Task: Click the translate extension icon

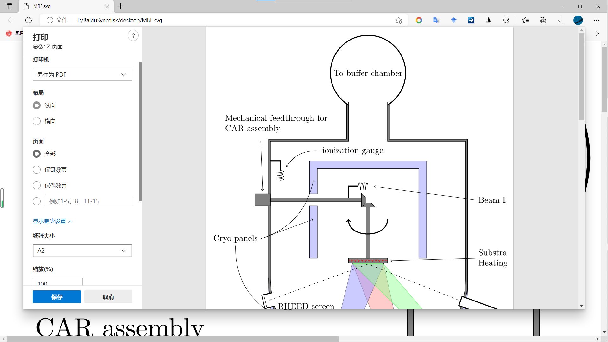Action: click(x=436, y=20)
